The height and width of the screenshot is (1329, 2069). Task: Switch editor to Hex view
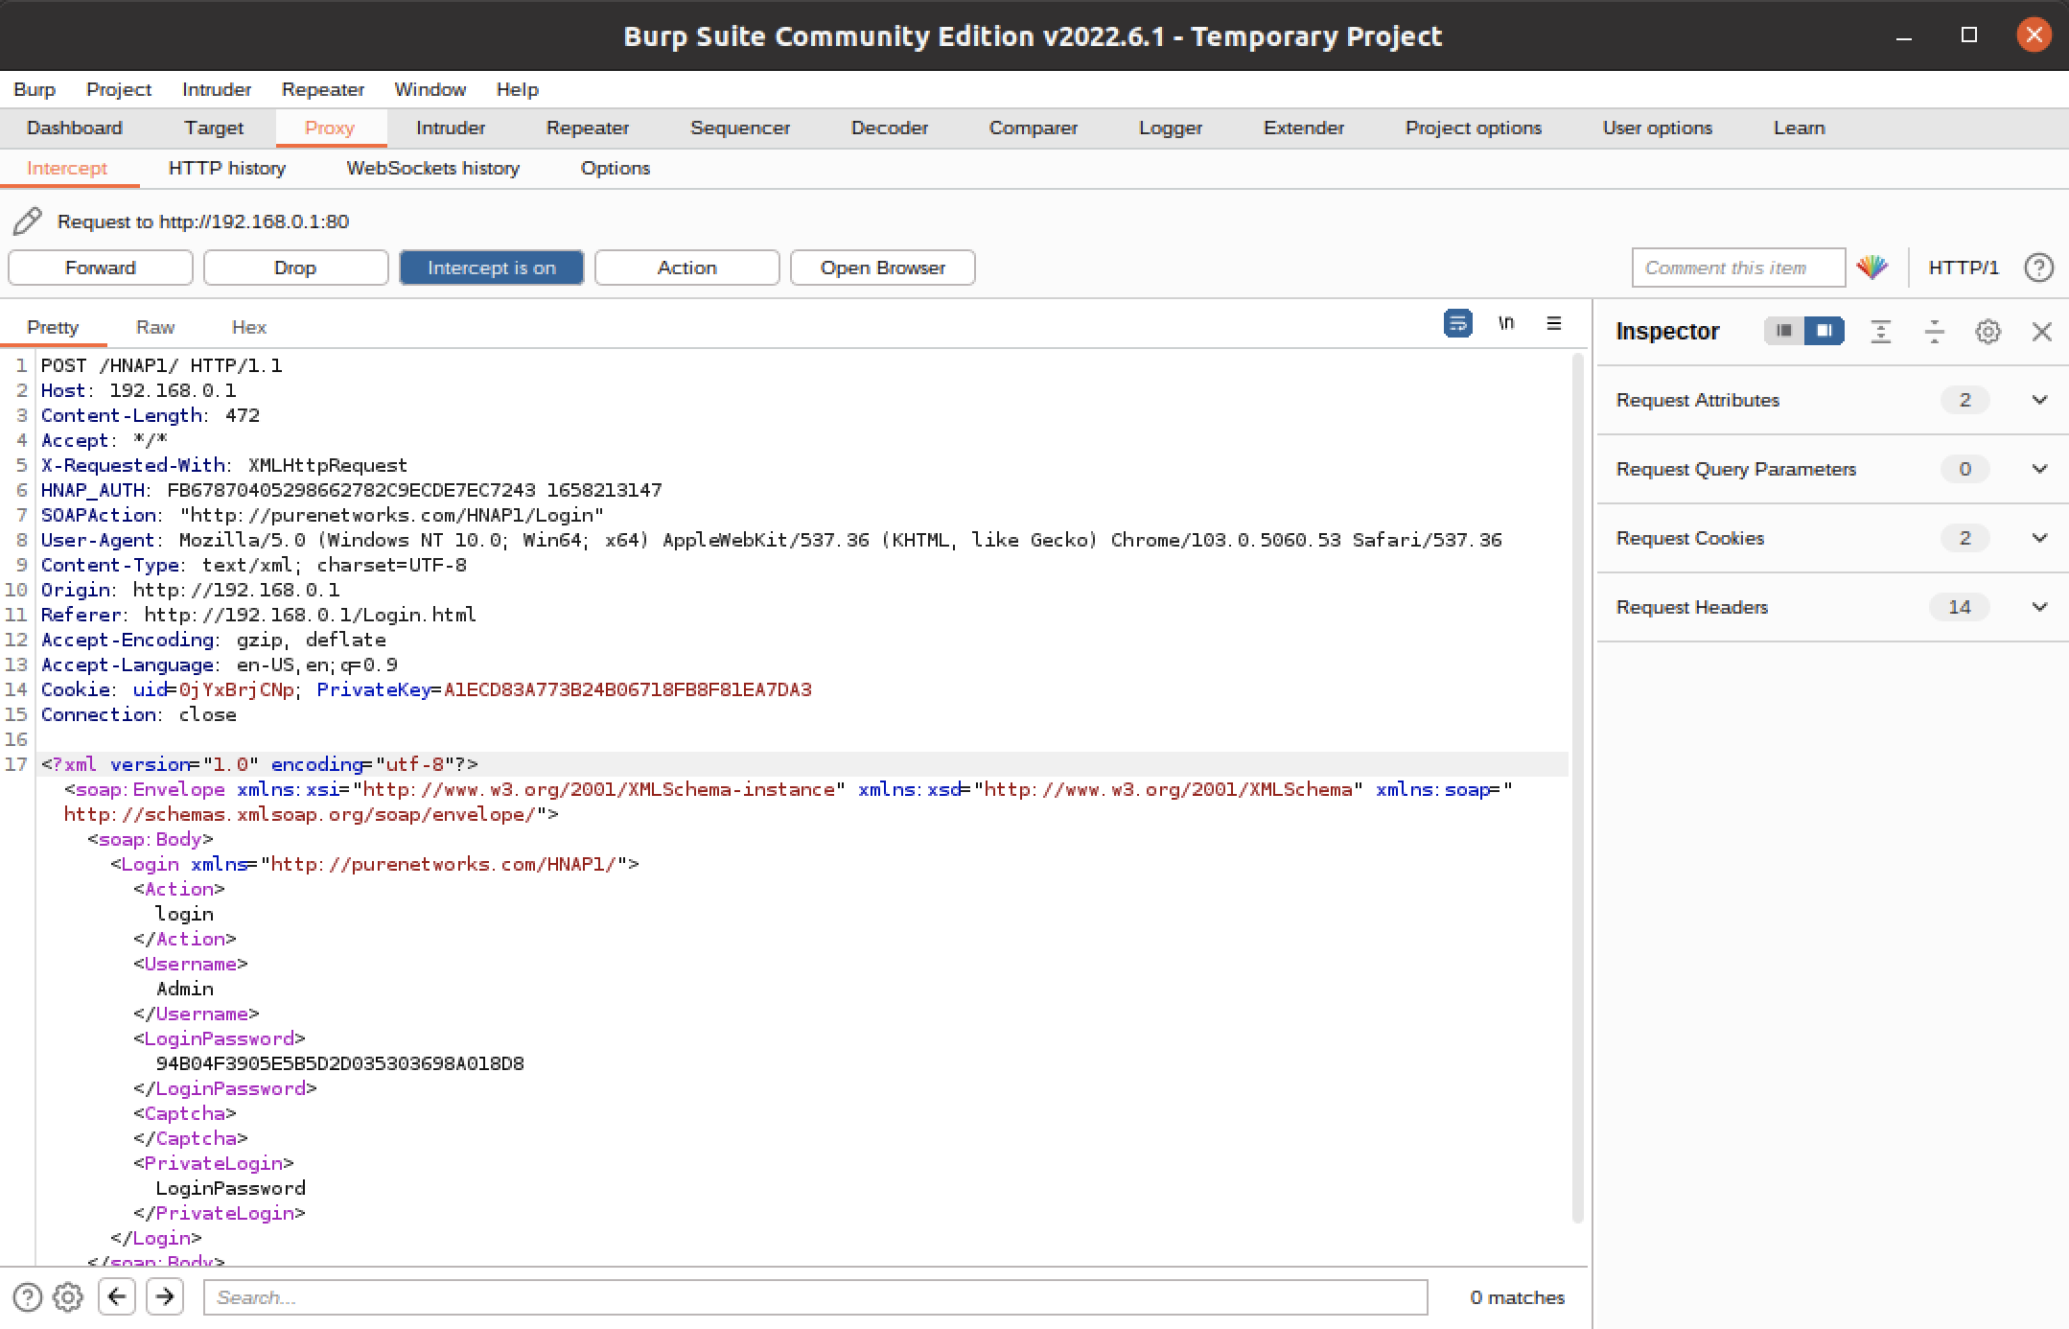249,327
